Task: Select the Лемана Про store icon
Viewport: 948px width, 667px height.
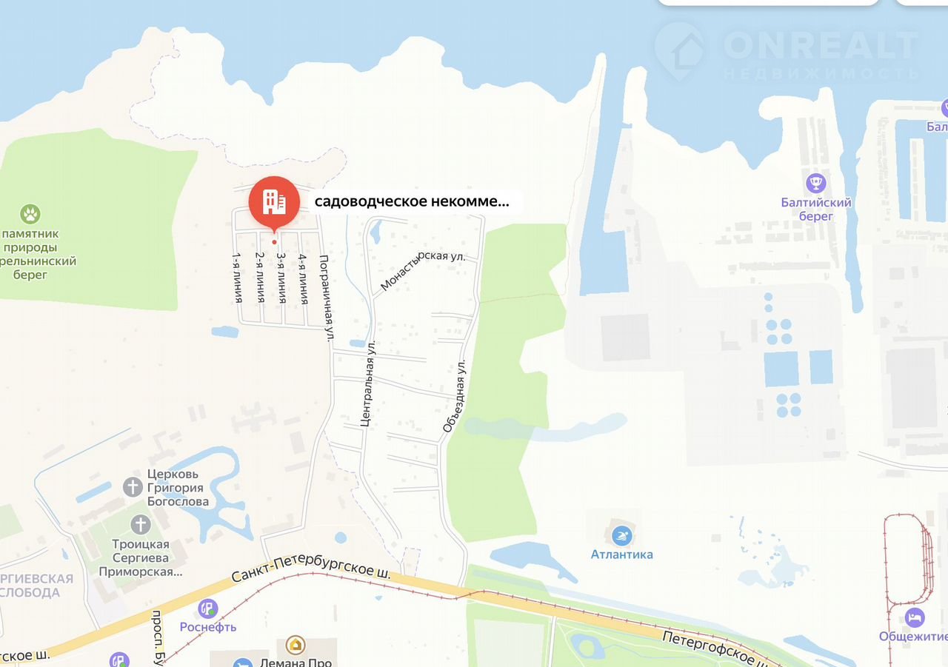Action: (296, 645)
